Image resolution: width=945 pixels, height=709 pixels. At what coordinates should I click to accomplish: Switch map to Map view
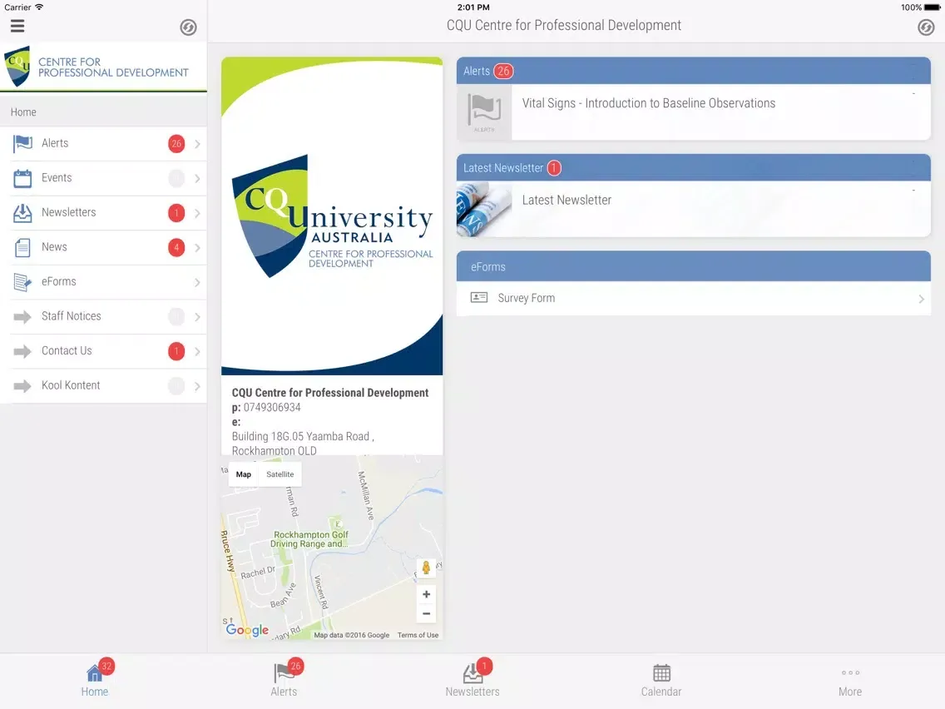(244, 474)
